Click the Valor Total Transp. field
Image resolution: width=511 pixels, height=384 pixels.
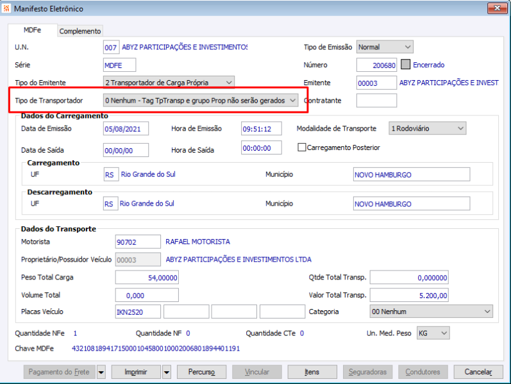tap(409, 295)
